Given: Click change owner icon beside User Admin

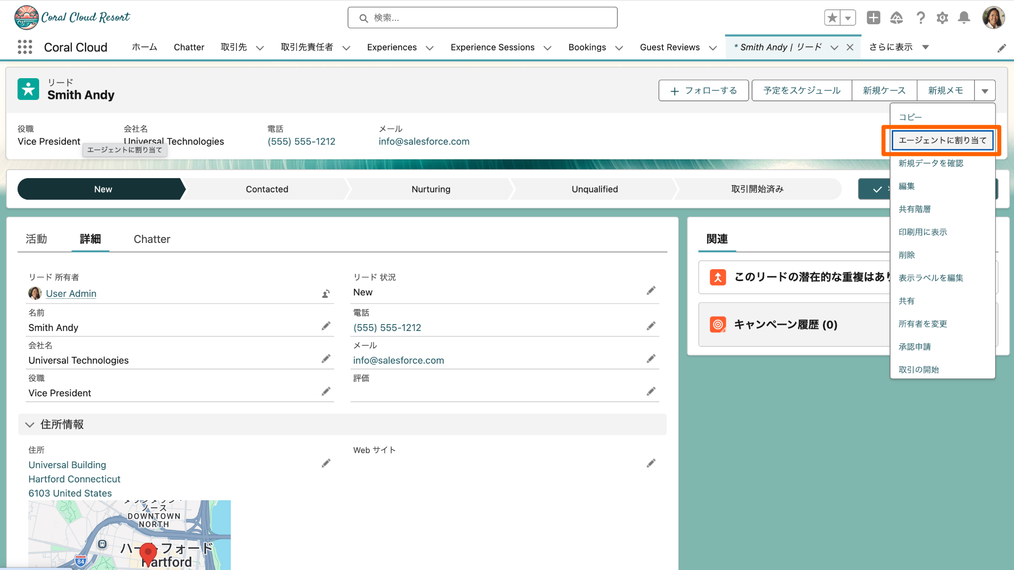Looking at the screenshot, I should (x=326, y=294).
